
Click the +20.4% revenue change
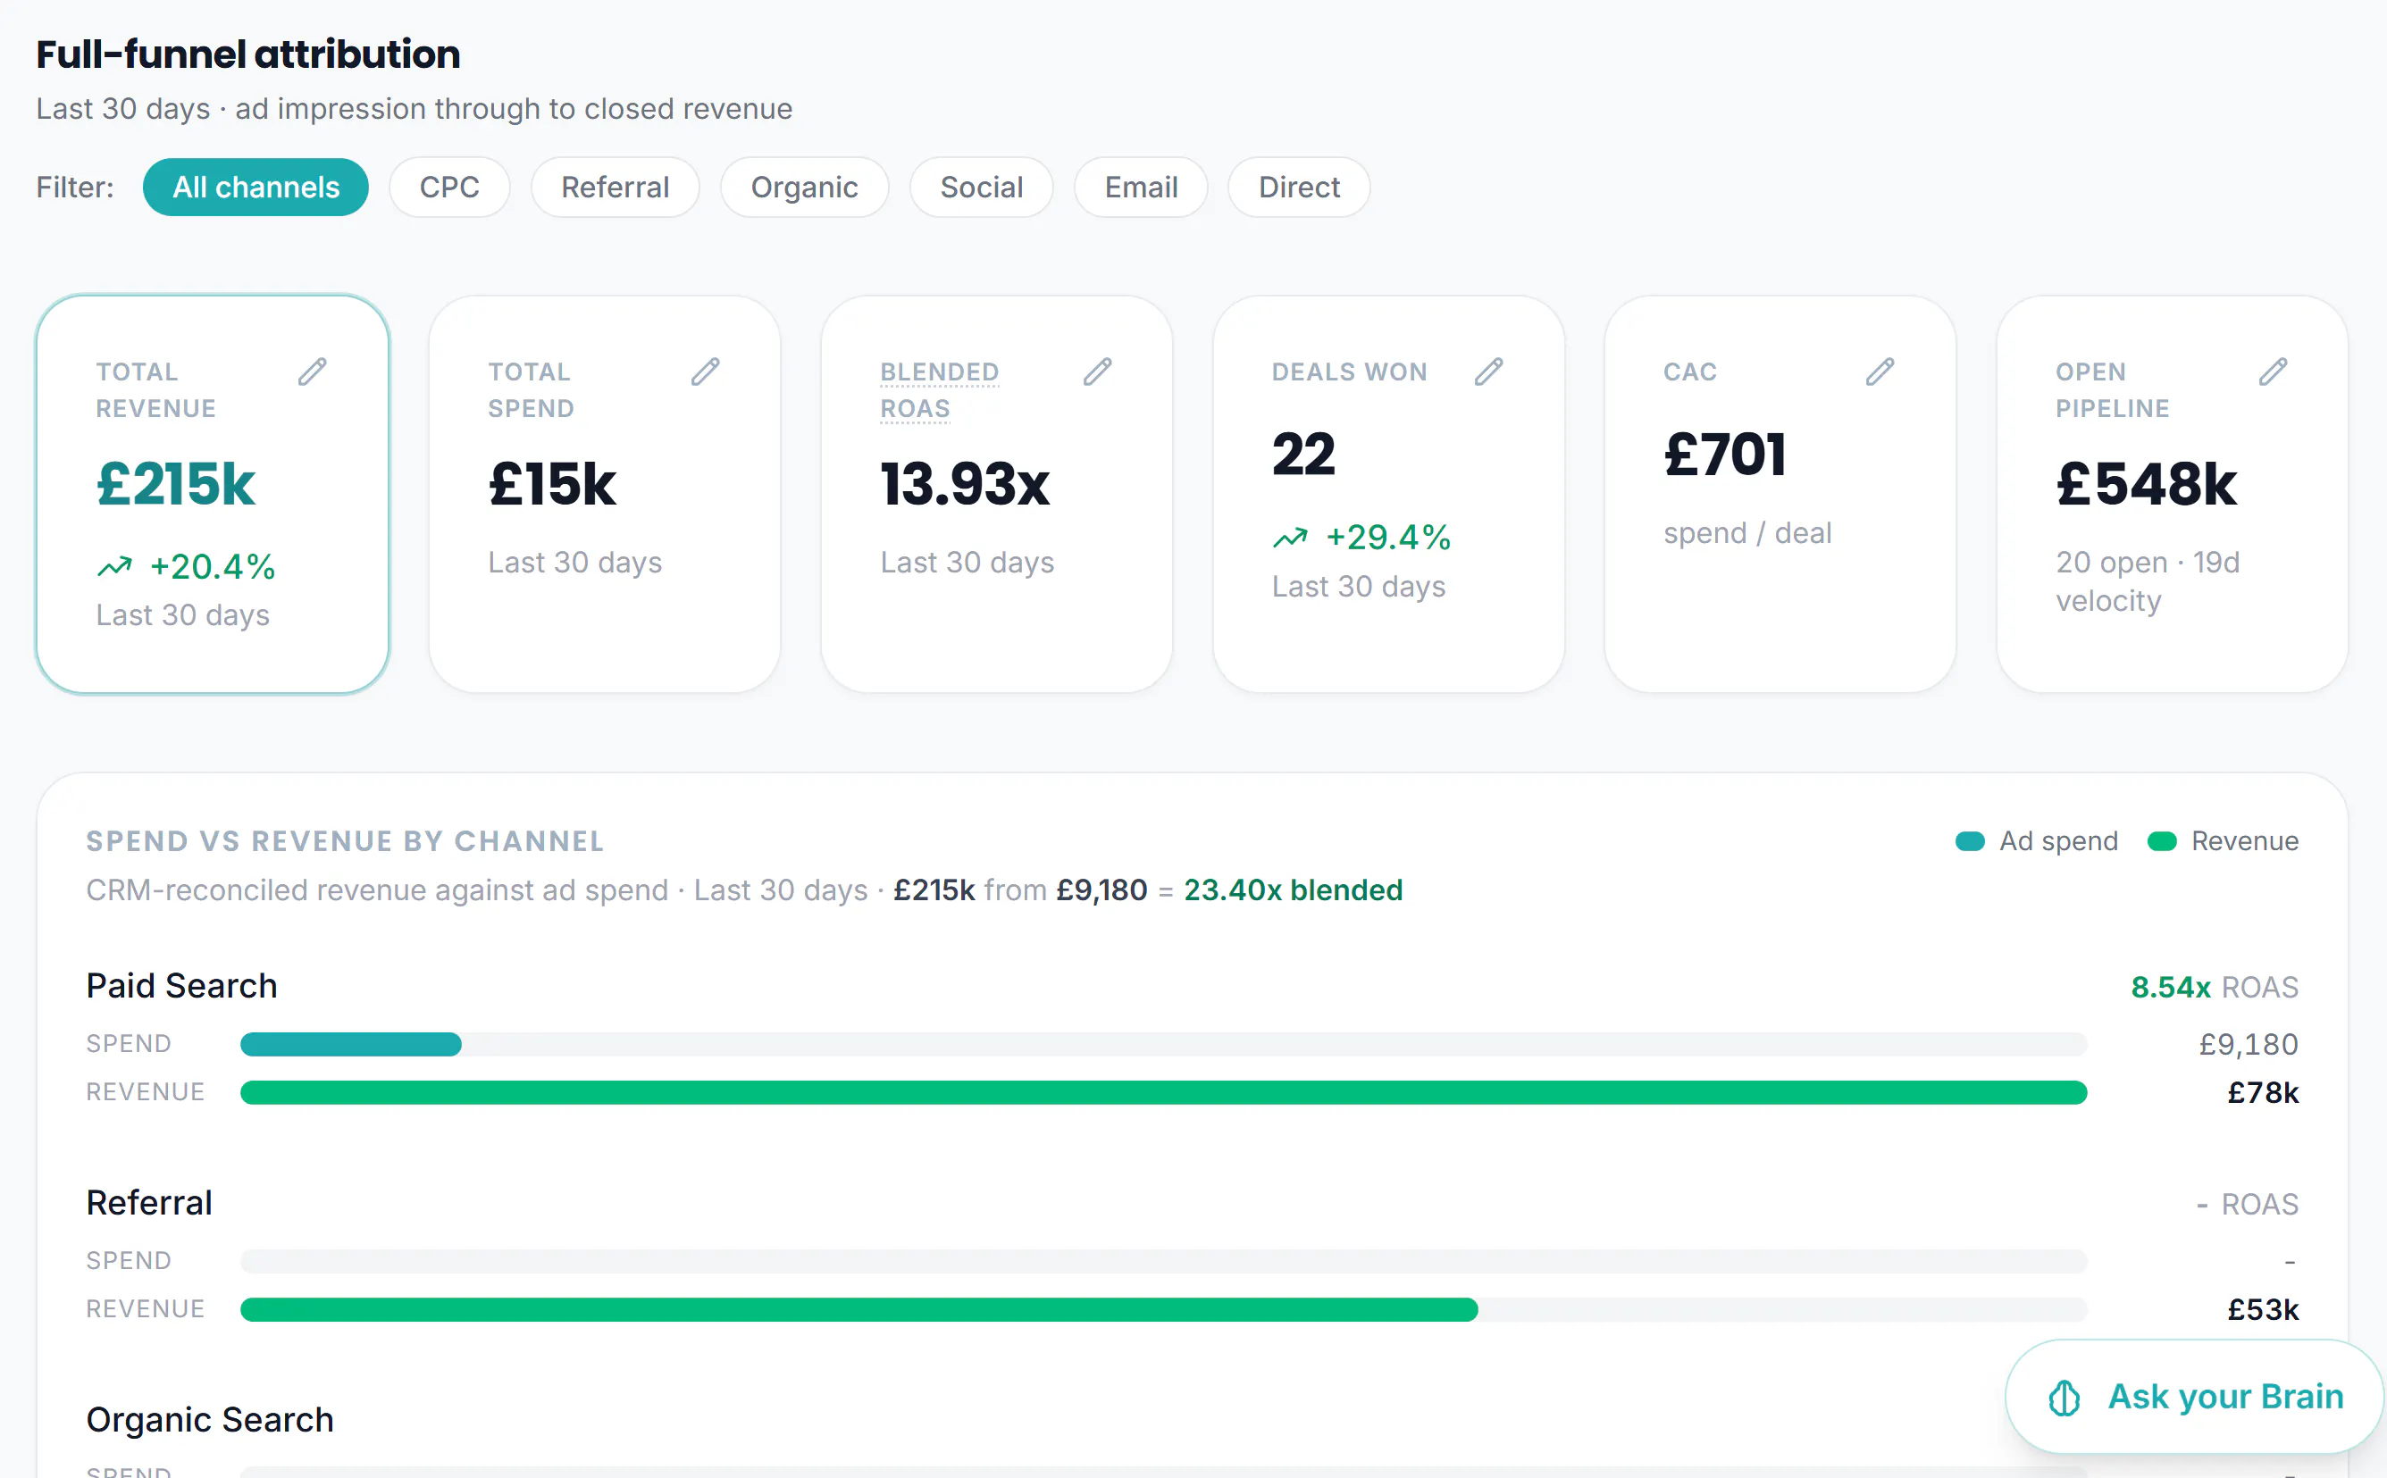point(213,567)
